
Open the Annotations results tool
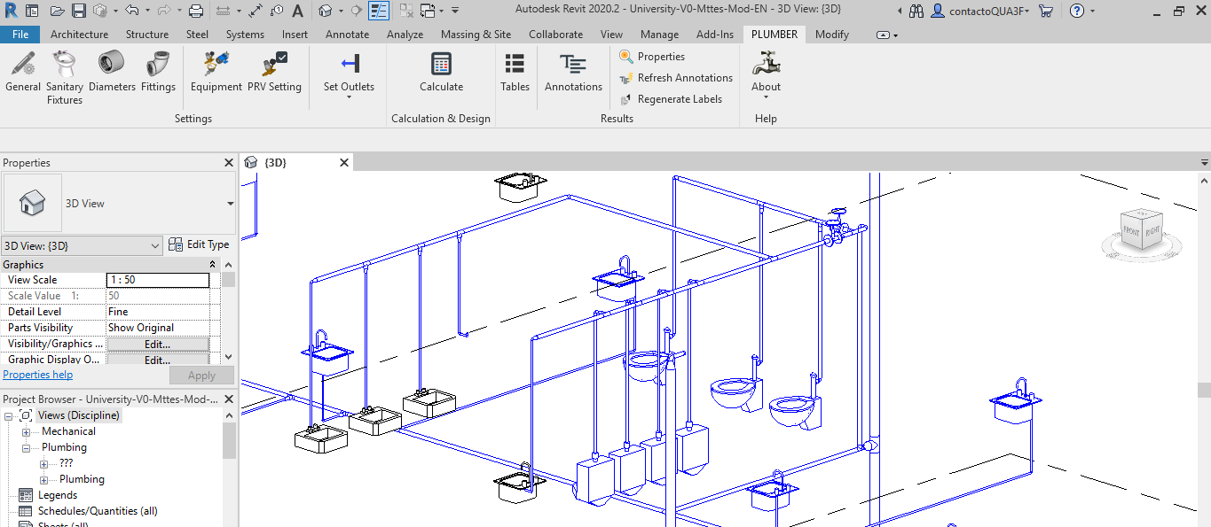pos(573,72)
